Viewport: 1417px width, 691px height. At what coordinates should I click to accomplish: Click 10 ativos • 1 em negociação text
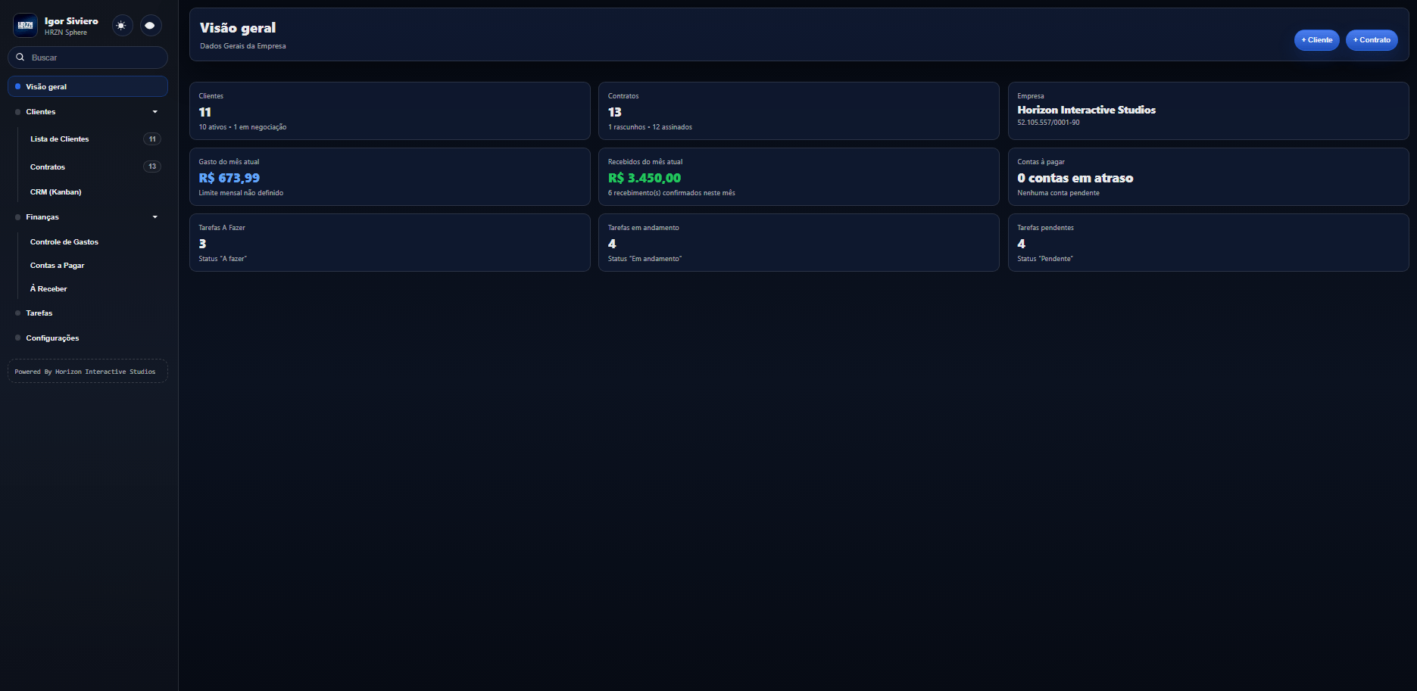point(242,127)
